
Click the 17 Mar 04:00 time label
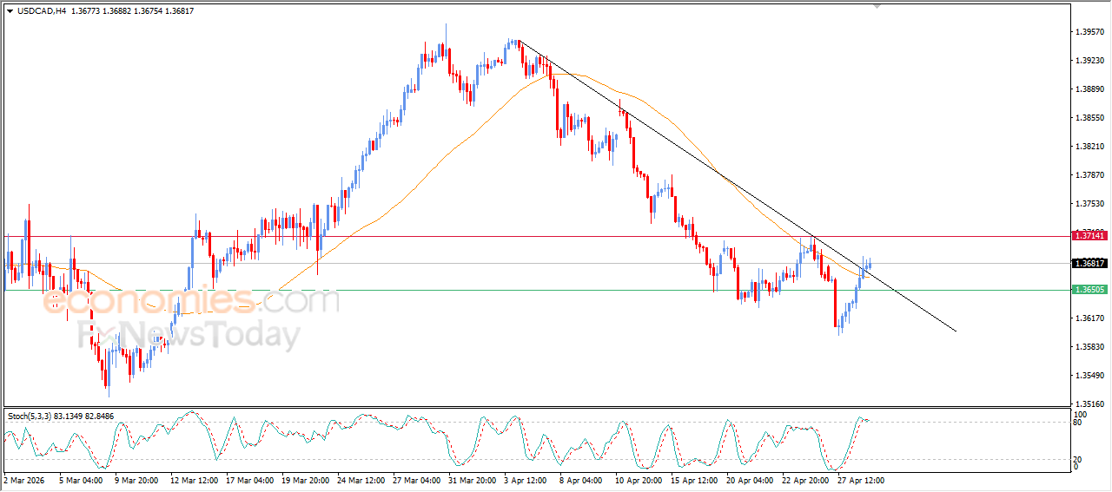(248, 480)
